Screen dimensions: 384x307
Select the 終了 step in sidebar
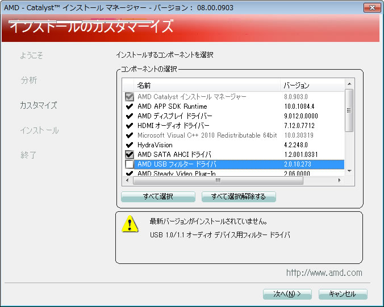(x=28, y=155)
